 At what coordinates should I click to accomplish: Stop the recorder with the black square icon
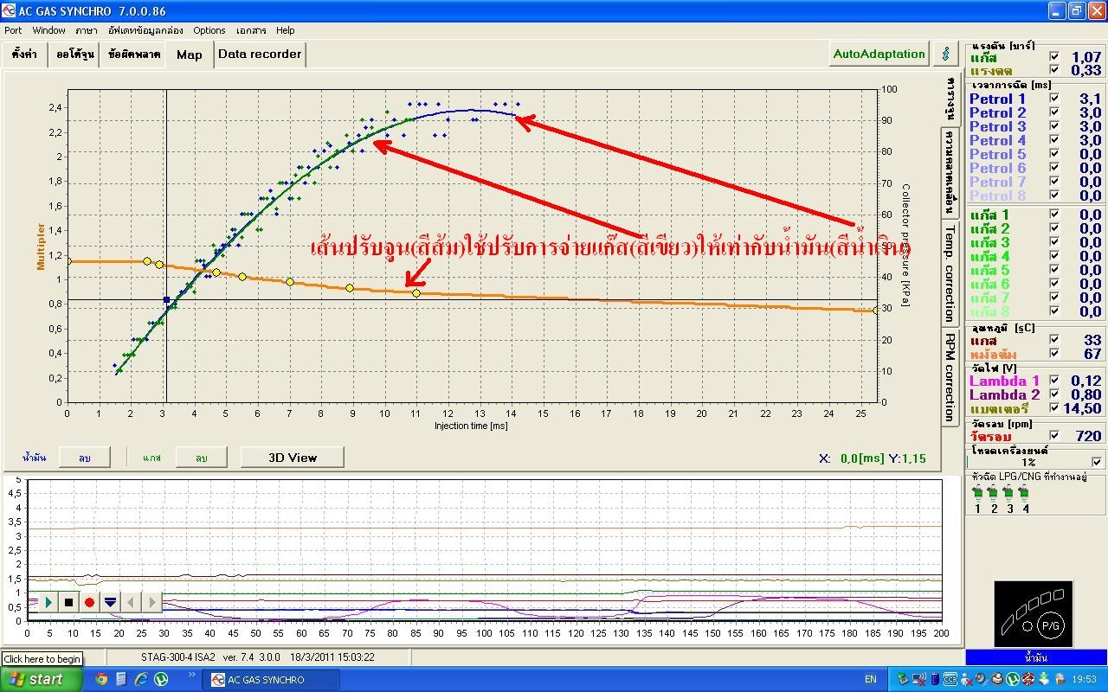[69, 602]
